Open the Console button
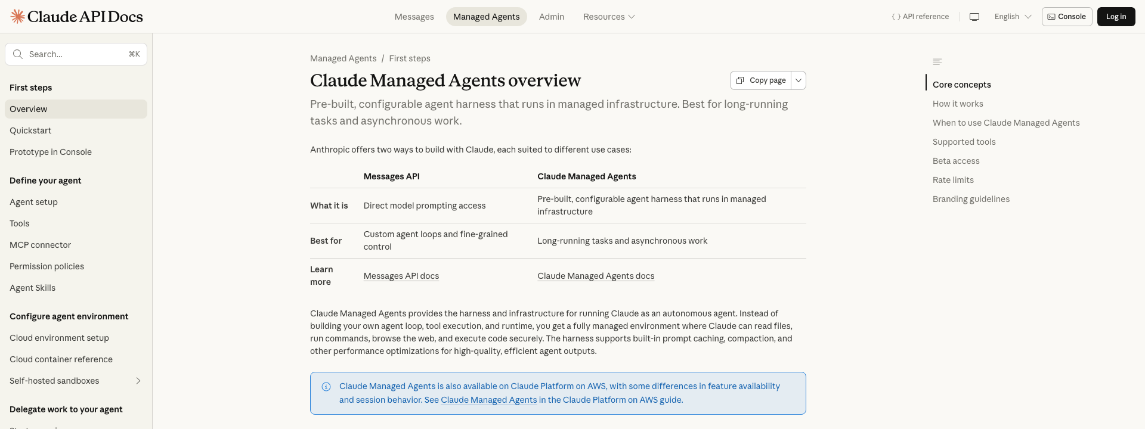Screen dimensions: 1145x429 click(x=1067, y=17)
